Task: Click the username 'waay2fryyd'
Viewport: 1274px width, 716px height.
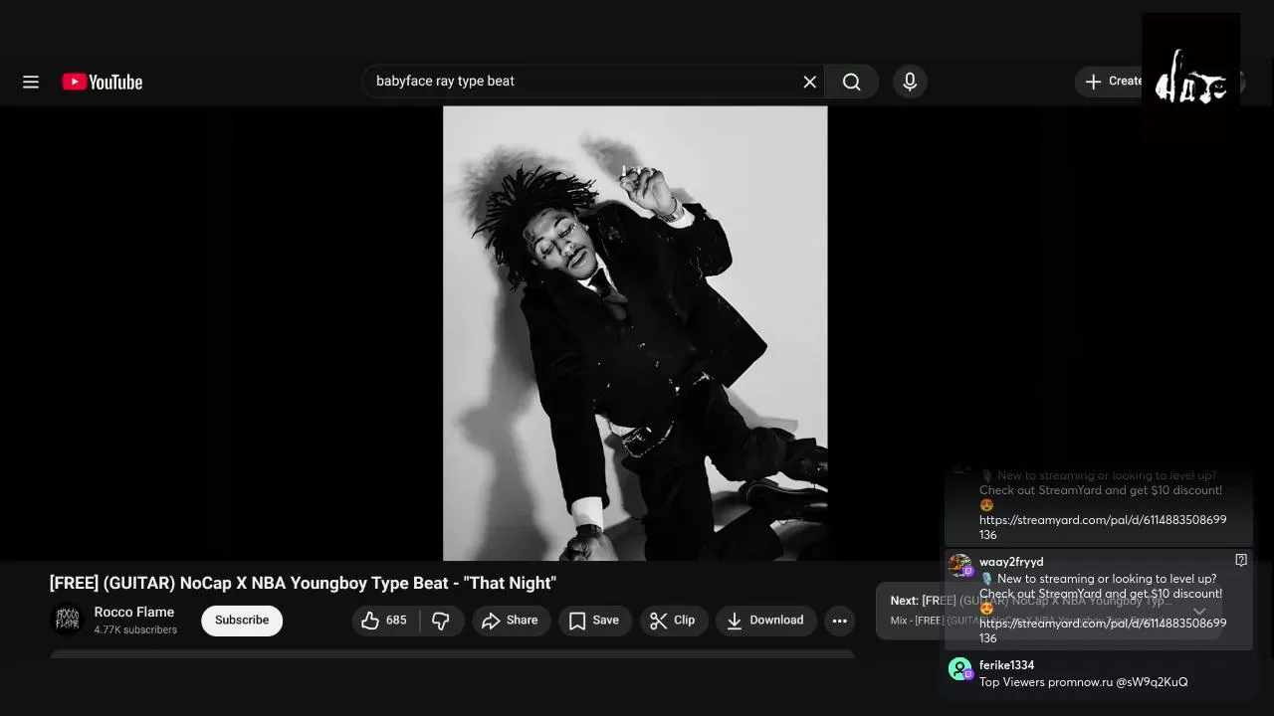Action: (1011, 562)
